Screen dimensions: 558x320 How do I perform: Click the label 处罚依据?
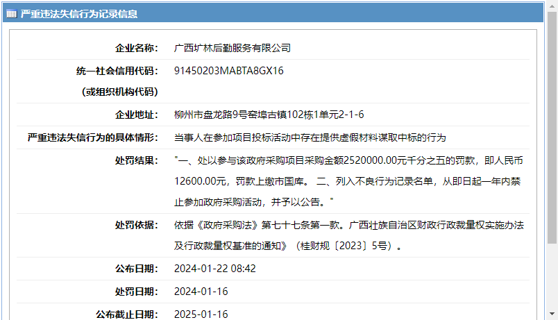click(x=136, y=225)
